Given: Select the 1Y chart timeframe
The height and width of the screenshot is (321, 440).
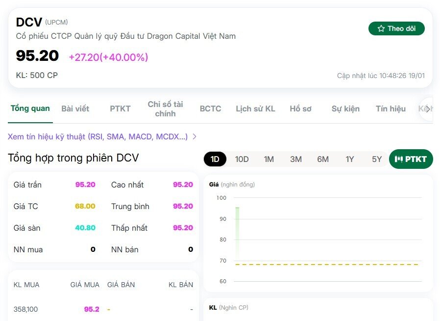Looking at the screenshot, I should [350, 159].
